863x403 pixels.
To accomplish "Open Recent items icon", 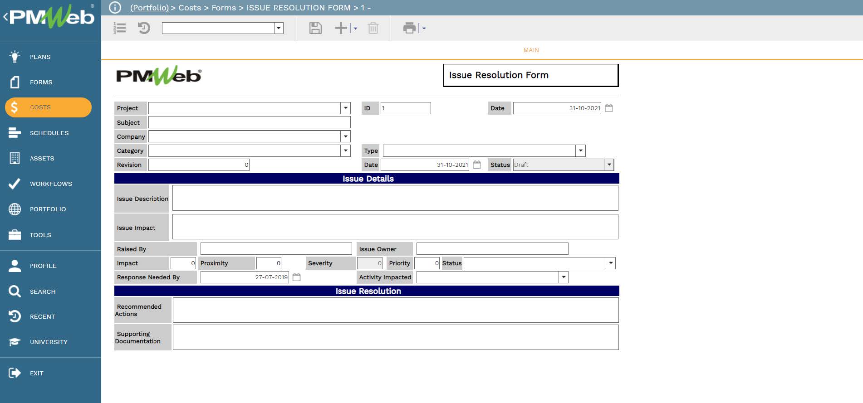I will (x=15, y=316).
